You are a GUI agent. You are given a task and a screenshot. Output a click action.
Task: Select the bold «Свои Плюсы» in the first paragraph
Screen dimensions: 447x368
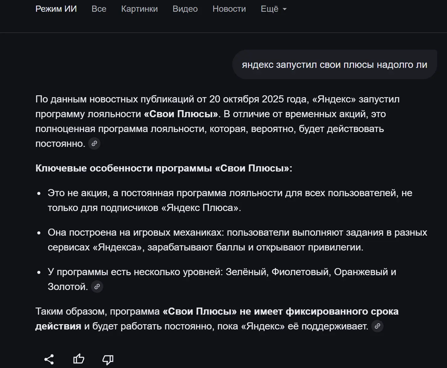(181, 114)
